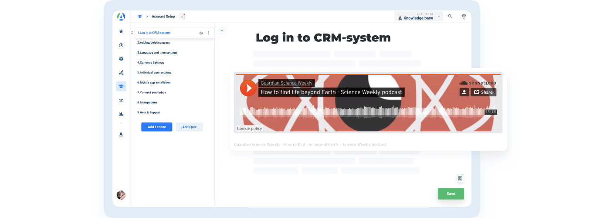The width and height of the screenshot is (610, 218).
Task: Open the bar chart reports sidebar icon
Action: coord(121,114)
